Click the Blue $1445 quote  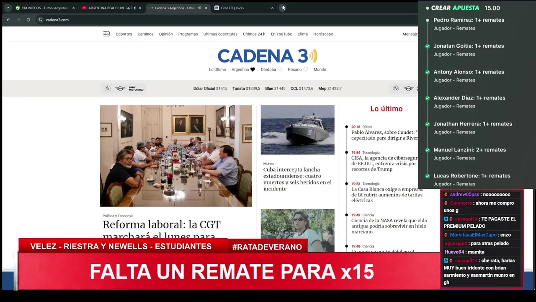point(275,89)
